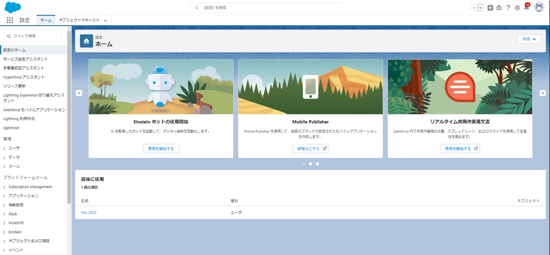Open 多要素認証アシスタント in sidebar
Image resolution: width=550 pixels, height=255 pixels.
pyautogui.click(x=23, y=68)
